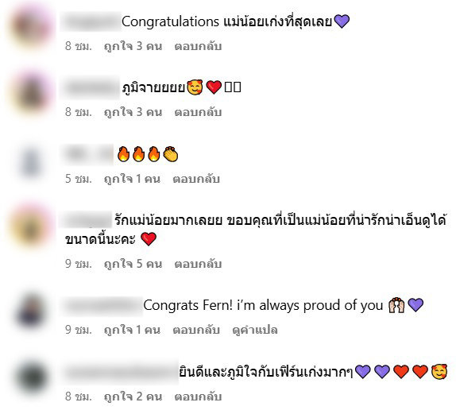
Task: Open likes of the Congratulations แม่น้อย comment
Action: point(133,46)
